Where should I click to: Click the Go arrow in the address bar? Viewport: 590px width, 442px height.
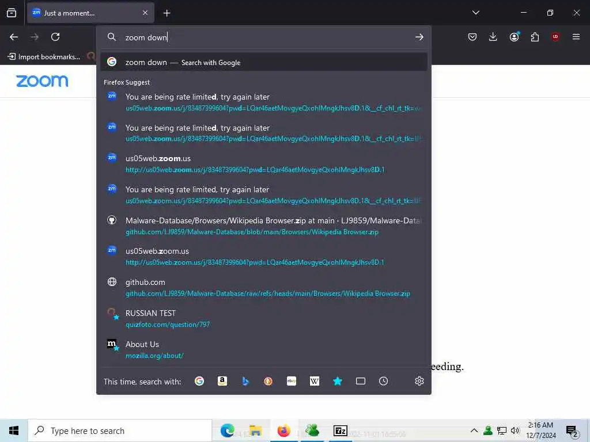[x=419, y=37]
